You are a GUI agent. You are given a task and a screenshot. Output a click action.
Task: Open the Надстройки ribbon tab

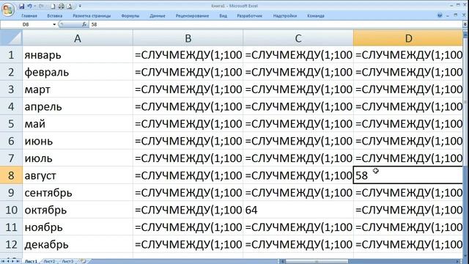click(x=285, y=16)
